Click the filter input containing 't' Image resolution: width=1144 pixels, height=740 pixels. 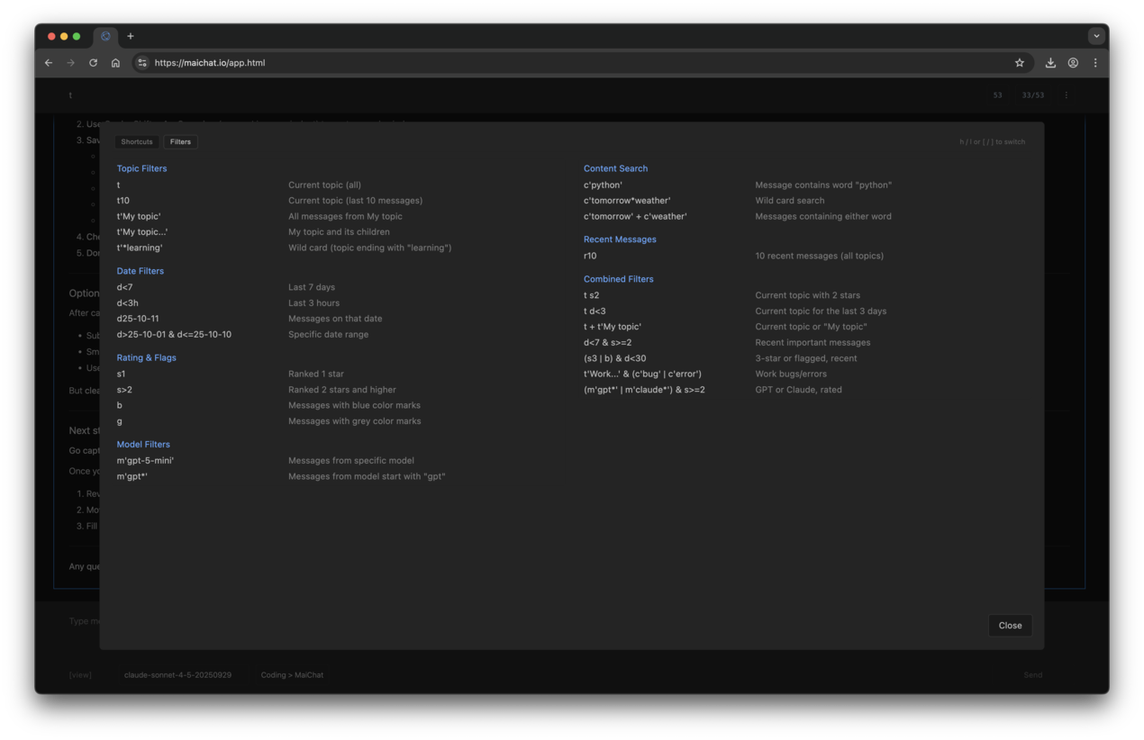[522, 95]
